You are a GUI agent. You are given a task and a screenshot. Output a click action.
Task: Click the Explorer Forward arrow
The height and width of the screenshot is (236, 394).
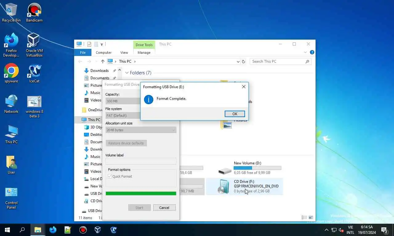[x=89, y=61]
